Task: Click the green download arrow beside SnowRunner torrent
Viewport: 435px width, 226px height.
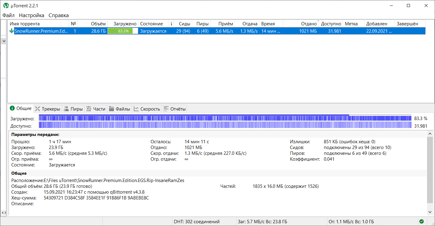Action: (x=12, y=31)
